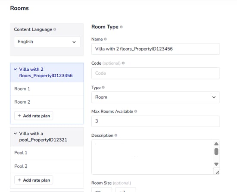Screen dimensions: 237x192
Task: Click info icon beside Description label
Action: (x=116, y=135)
